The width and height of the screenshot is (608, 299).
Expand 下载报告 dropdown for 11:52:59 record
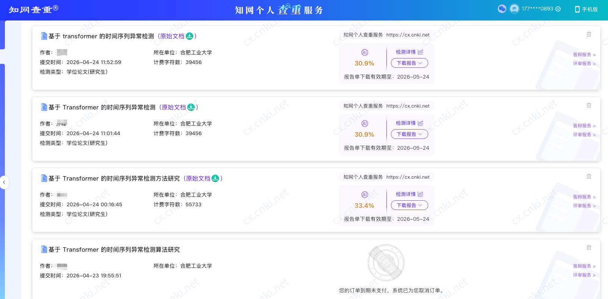point(410,63)
